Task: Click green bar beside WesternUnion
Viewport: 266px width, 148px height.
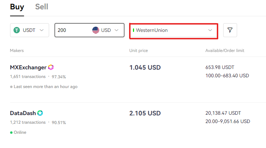Action: [x=133, y=30]
